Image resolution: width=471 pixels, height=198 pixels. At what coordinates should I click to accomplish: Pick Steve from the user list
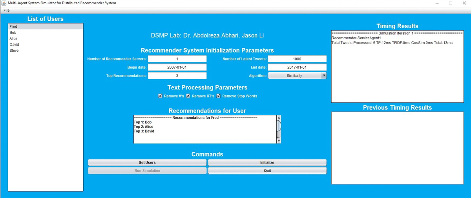click(x=14, y=51)
